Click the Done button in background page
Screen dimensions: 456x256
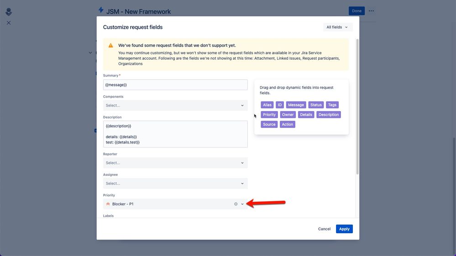tap(356, 11)
